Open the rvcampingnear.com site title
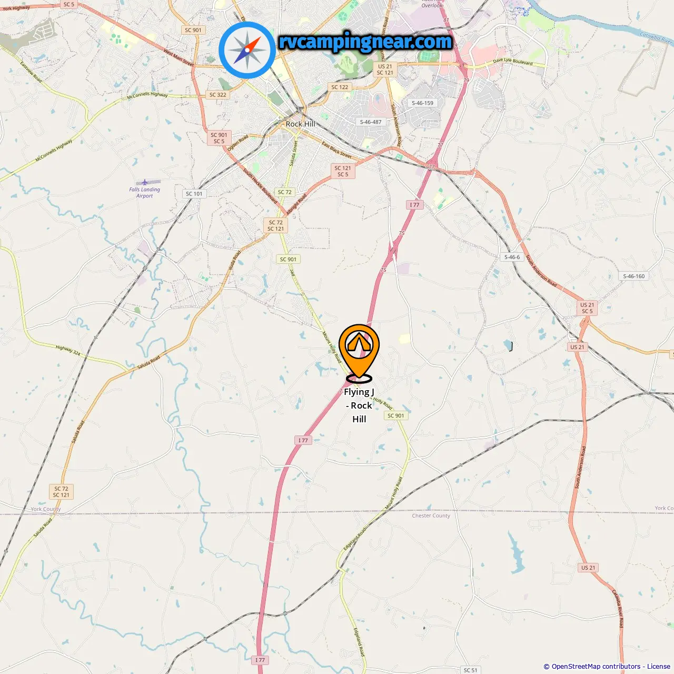 (365, 42)
